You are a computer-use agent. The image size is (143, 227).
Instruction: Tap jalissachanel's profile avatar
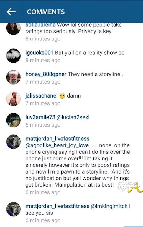[x=14, y=99]
